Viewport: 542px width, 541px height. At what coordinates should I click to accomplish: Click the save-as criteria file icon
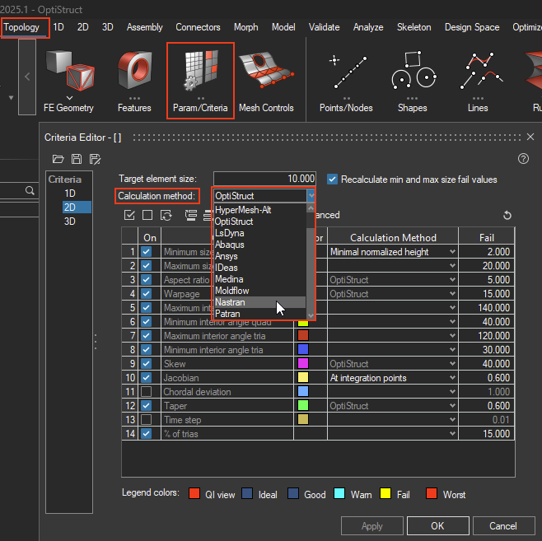click(x=95, y=159)
